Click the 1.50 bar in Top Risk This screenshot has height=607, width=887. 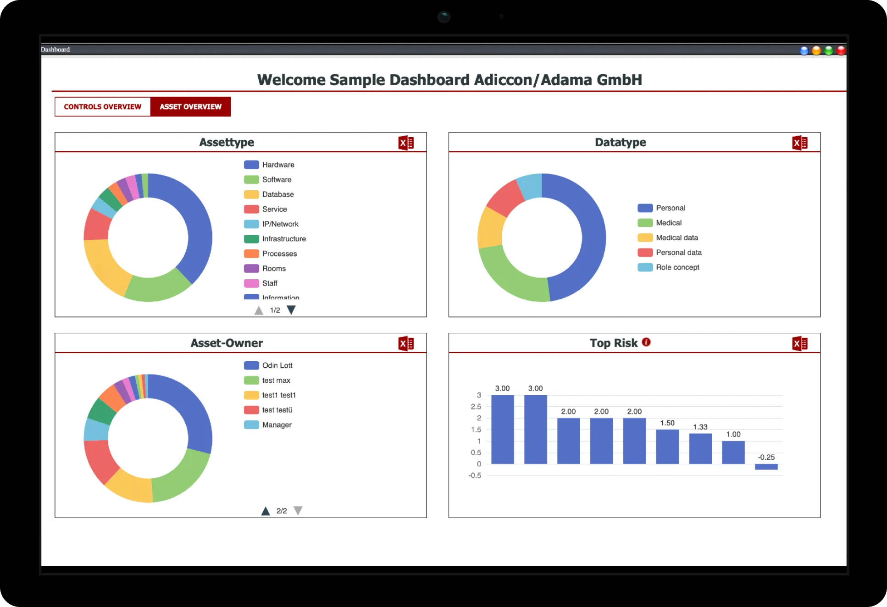click(667, 447)
